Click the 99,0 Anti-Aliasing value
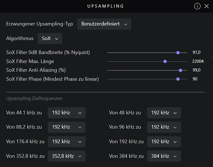 tap(197, 70)
